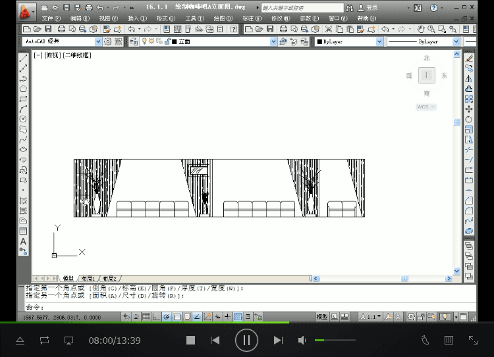Image resolution: width=494 pixels, height=357 pixels.
Task: Switch to the 布局1 layout tab
Action: [x=88, y=278]
